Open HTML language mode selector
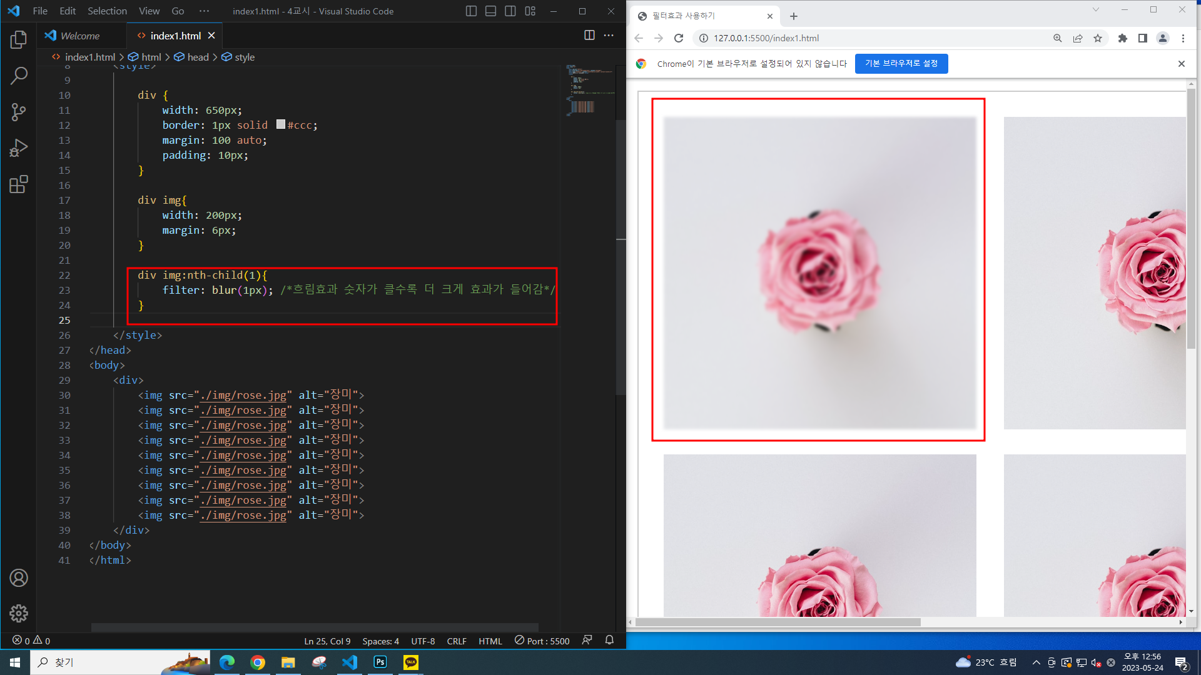The width and height of the screenshot is (1201, 675). pos(490,641)
